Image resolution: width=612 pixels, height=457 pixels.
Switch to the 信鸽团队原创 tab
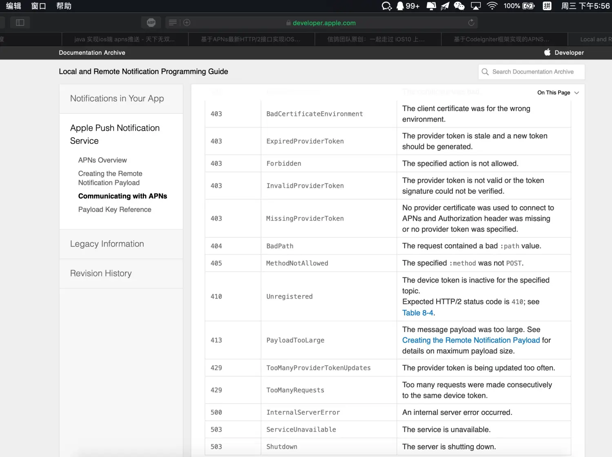(x=378, y=39)
